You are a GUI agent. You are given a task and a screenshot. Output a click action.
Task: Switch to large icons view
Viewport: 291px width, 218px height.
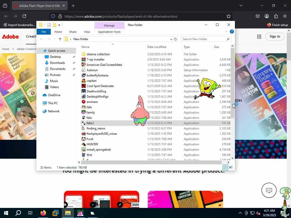231,167
